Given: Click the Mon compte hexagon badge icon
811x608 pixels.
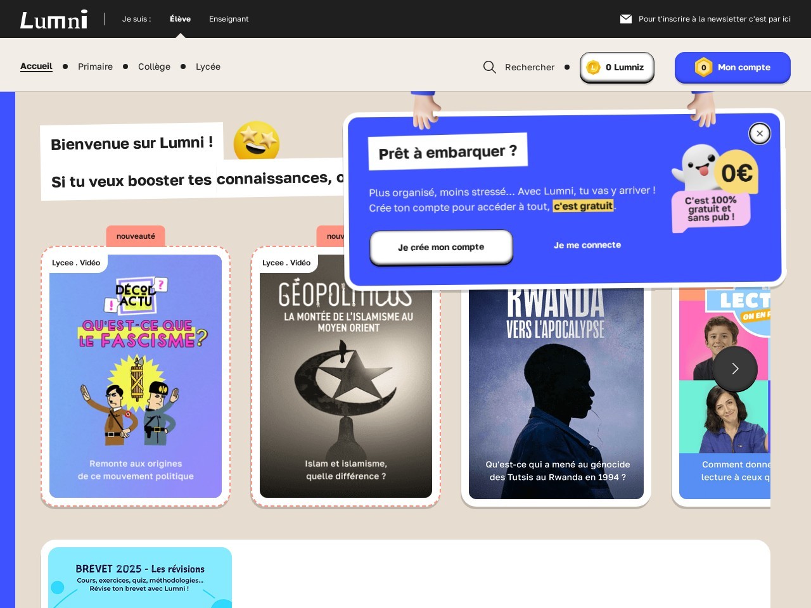Looking at the screenshot, I should (x=703, y=67).
